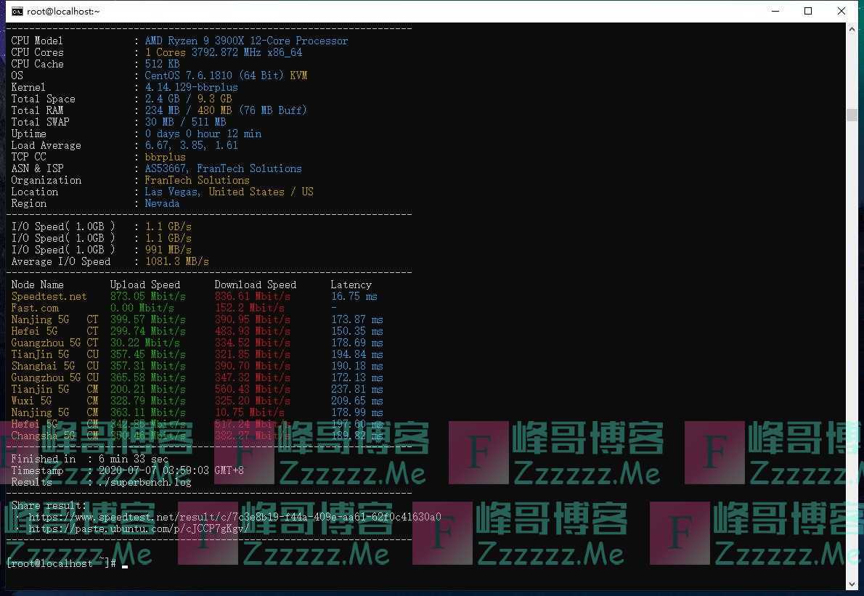
Task: Click the root@localhost:~ window title text
Action: (x=64, y=11)
